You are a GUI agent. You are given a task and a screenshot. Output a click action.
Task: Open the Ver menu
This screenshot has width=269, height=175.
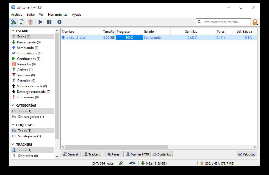(x=41, y=15)
